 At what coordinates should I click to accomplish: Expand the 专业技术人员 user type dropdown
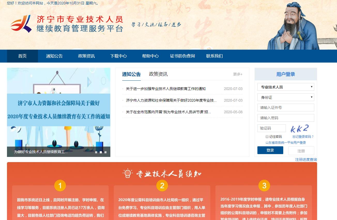[x=286, y=87]
